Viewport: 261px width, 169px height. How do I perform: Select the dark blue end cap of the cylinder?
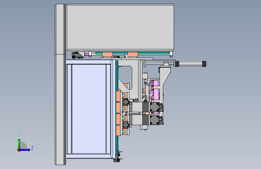pyautogui.click(x=204, y=64)
